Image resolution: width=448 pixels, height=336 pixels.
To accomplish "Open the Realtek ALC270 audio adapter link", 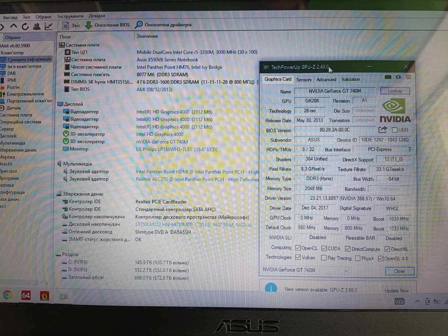I will click(198, 179).
